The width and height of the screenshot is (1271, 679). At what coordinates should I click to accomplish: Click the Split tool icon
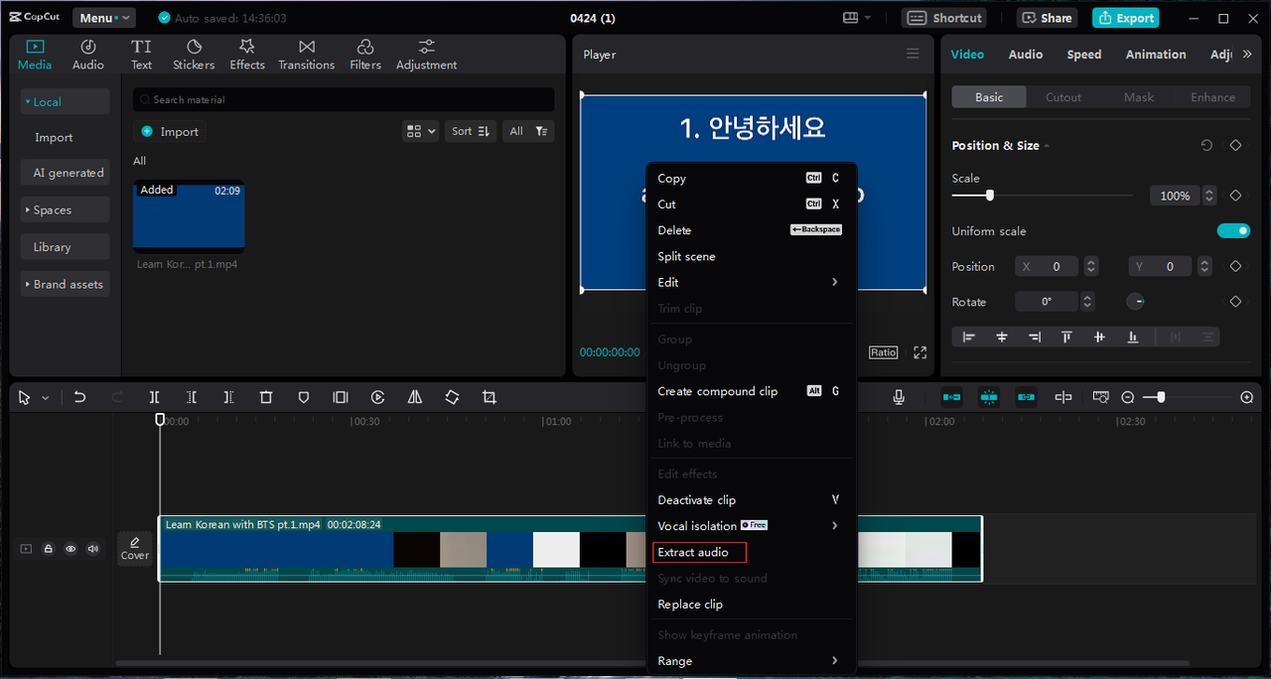(x=155, y=397)
